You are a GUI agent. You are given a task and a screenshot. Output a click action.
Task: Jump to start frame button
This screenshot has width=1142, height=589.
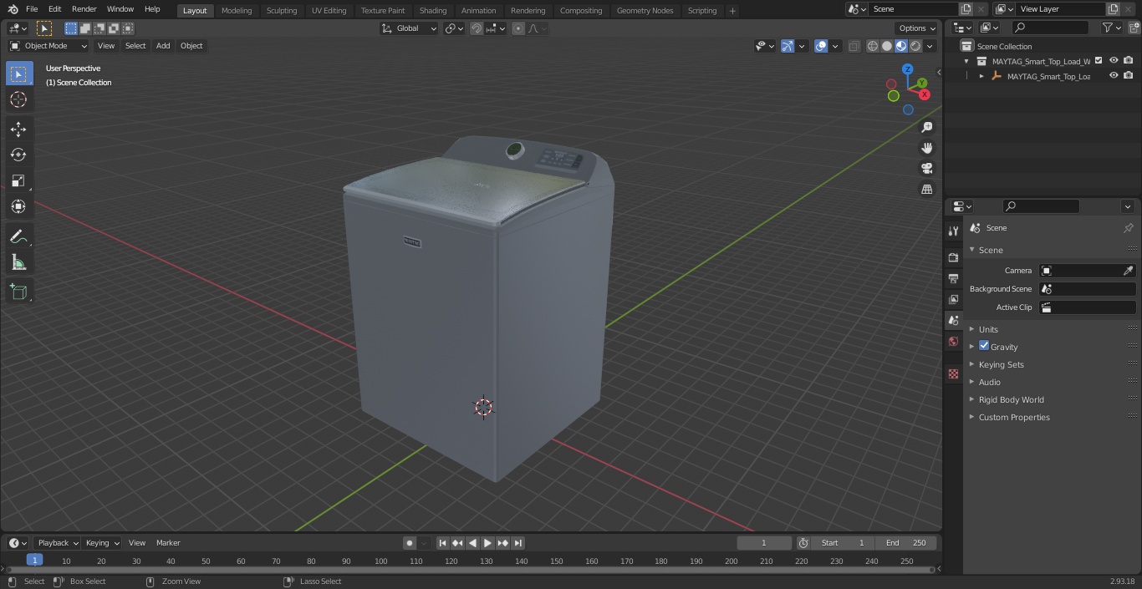tap(442, 543)
